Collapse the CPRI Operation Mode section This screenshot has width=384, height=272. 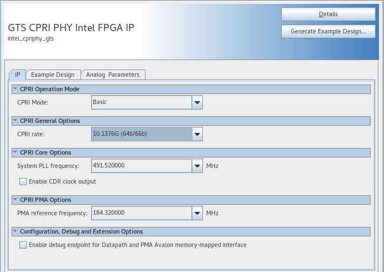pyautogui.click(x=15, y=89)
